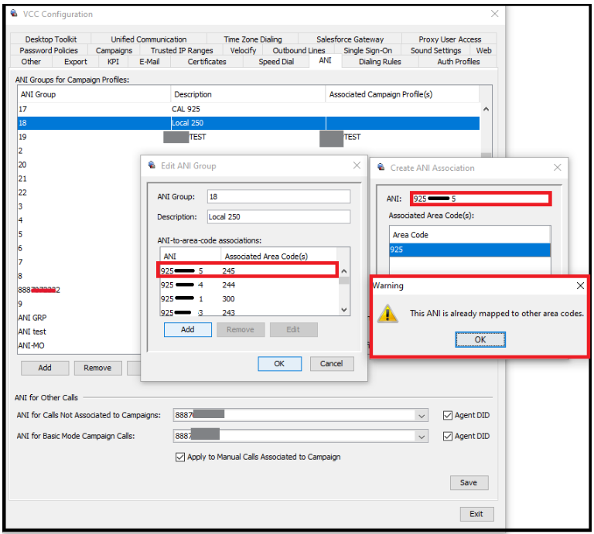This screenshot has width=594, height=534.
Task: Click up arrow of ANI Groups list scrollbar
Action: point(486,109)
